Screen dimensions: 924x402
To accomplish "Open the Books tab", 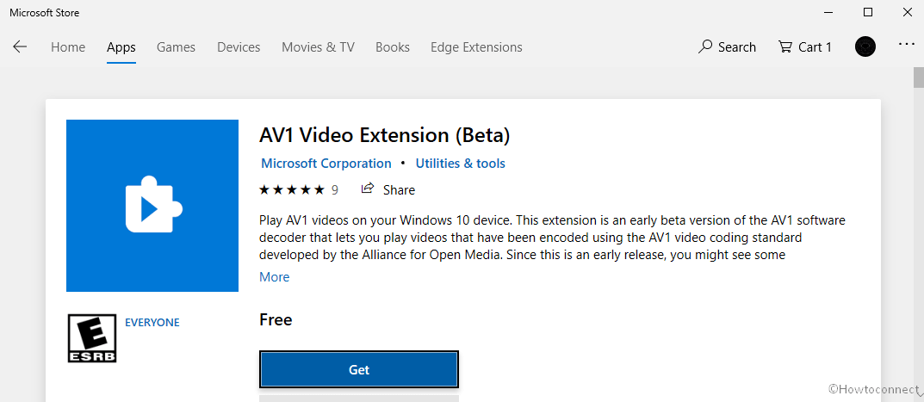I will pos(393,47).
